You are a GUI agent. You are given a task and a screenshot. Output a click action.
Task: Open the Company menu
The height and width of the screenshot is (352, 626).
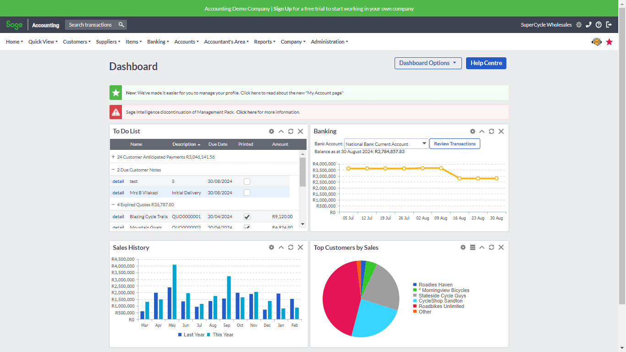[293, 42]
